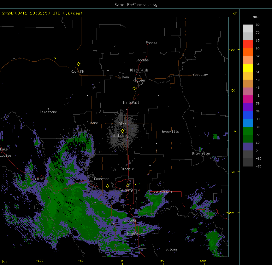Click the yellow v marker east of Calgary
The height and width of the screenshot is (265, 272).
pyautogui.click(x=135, y=184)
